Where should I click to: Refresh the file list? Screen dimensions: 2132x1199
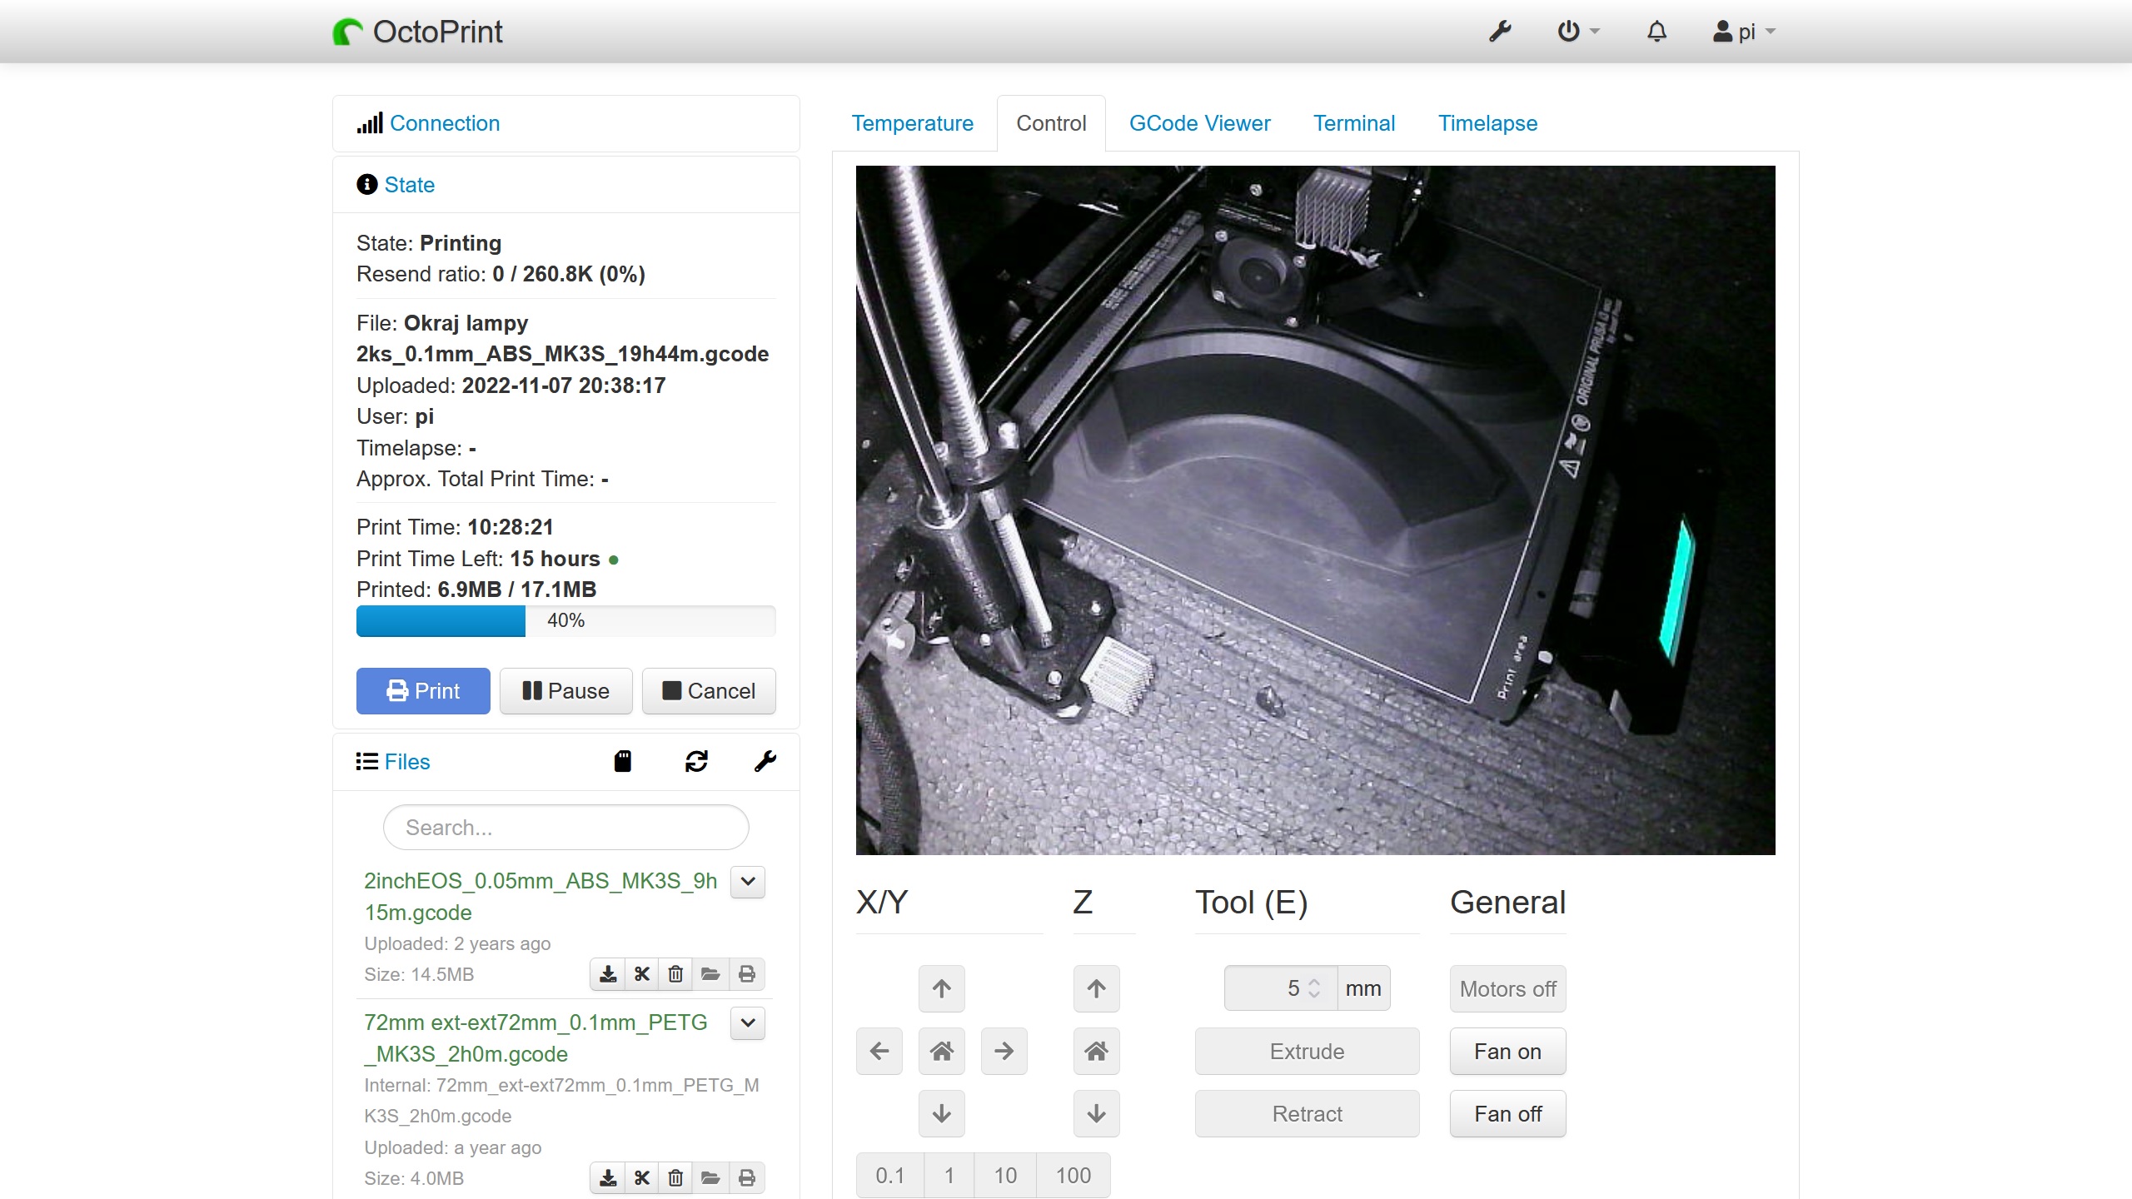tap(696, 761)
